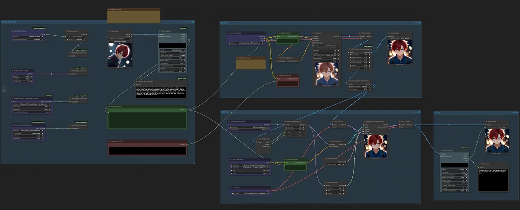
Task: Toggle do_sample in Base setting Florence2Run
Action: tap(172, 63)
